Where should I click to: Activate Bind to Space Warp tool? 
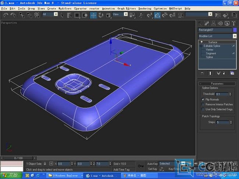[x=37, y=15]
